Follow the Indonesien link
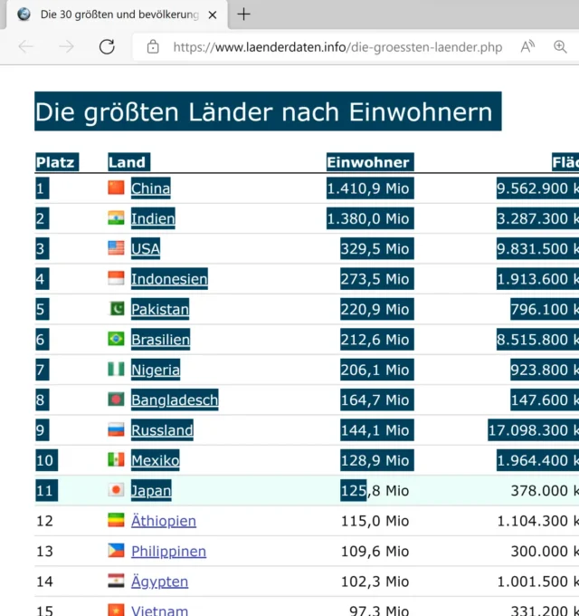Image resolution: width=579 pixels, height=616 pixels. coord(169,279)
